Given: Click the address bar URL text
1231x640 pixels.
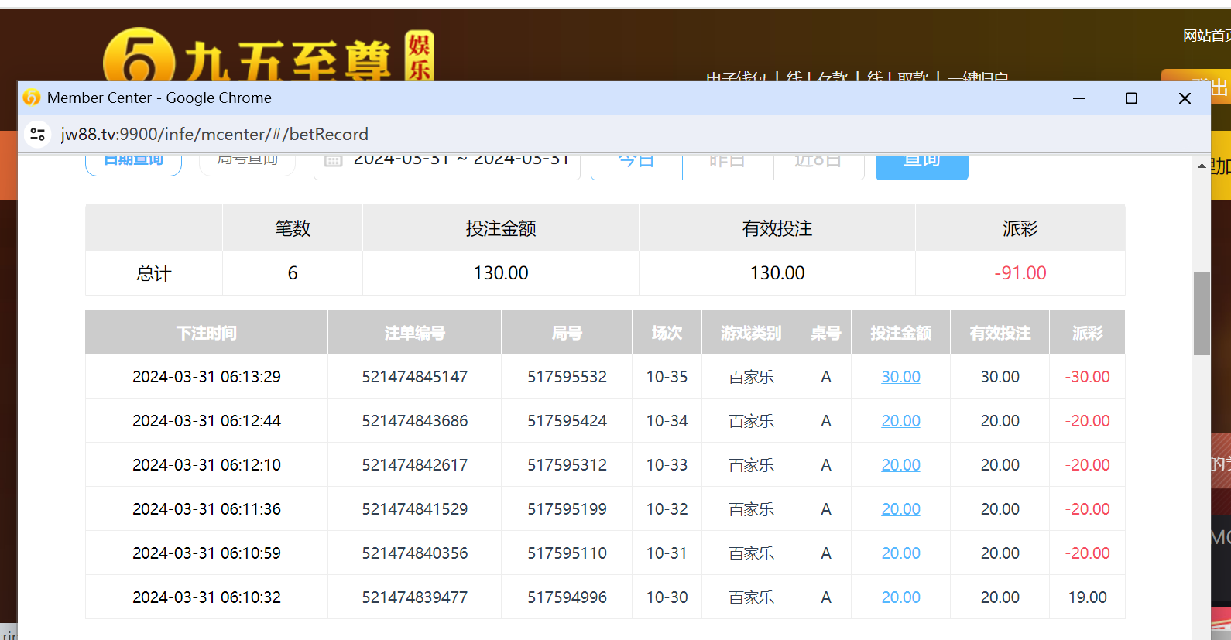Looking at the screenshot, I should point(214,134).
